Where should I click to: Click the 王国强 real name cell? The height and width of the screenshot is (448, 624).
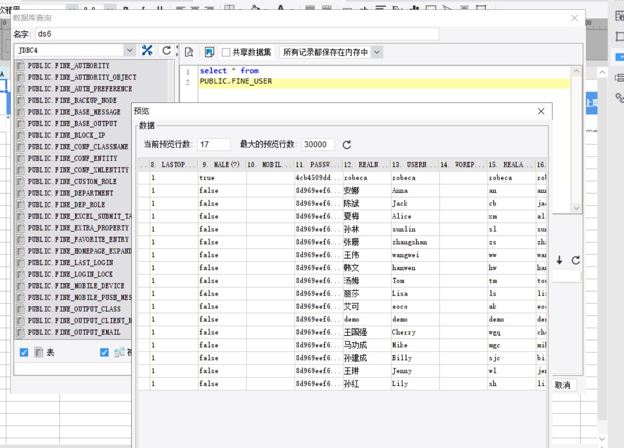[367, 332]
